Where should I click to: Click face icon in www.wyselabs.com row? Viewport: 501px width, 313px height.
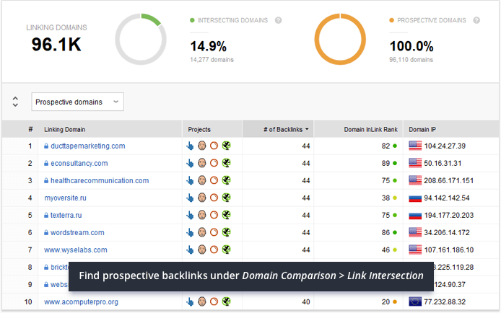[x=202, y=250]
